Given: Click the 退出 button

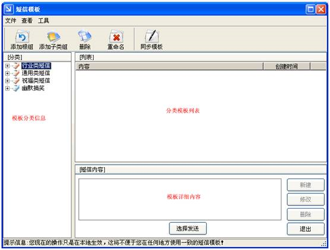Looking at the screenshot, I should (306, 229).
